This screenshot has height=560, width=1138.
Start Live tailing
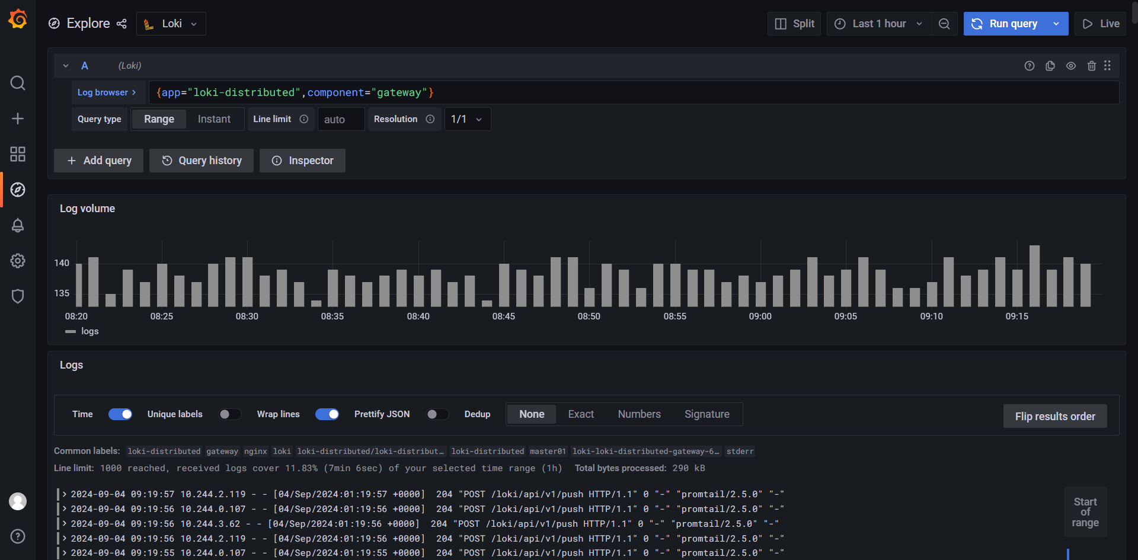1101,24
